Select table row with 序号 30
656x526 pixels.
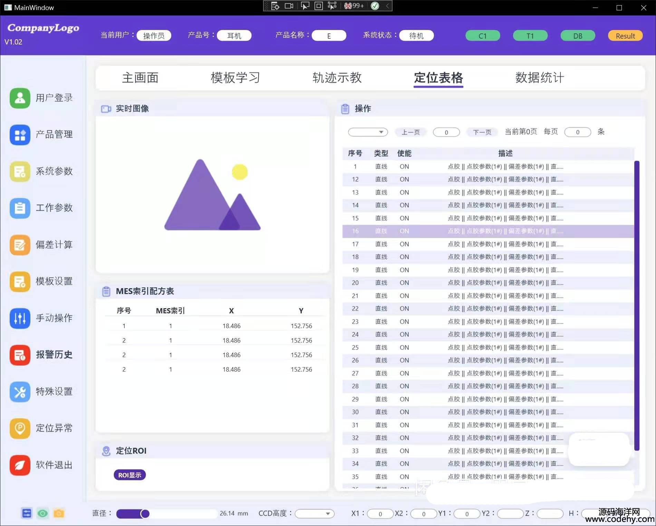click(488, 412)
